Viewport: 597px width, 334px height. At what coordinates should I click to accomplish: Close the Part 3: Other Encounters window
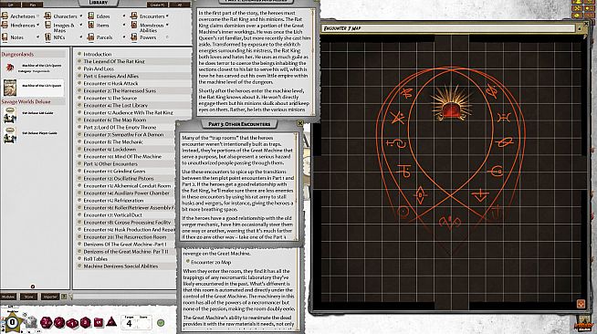[x=300, y=123]
